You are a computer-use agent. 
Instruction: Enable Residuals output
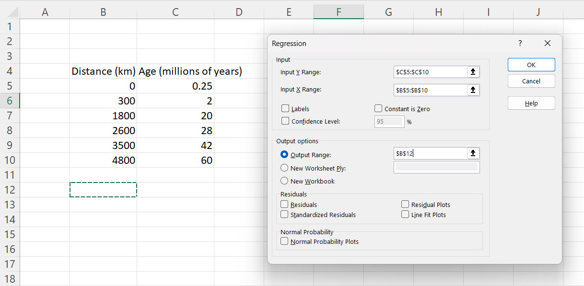[285, 204]
